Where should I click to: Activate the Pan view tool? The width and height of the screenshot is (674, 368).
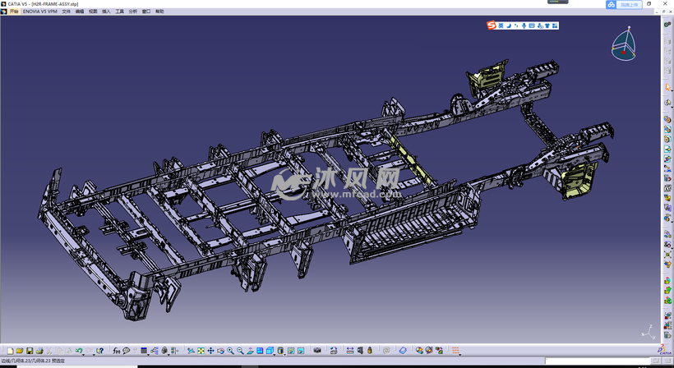pyautogui.click(x=210, y=351)
